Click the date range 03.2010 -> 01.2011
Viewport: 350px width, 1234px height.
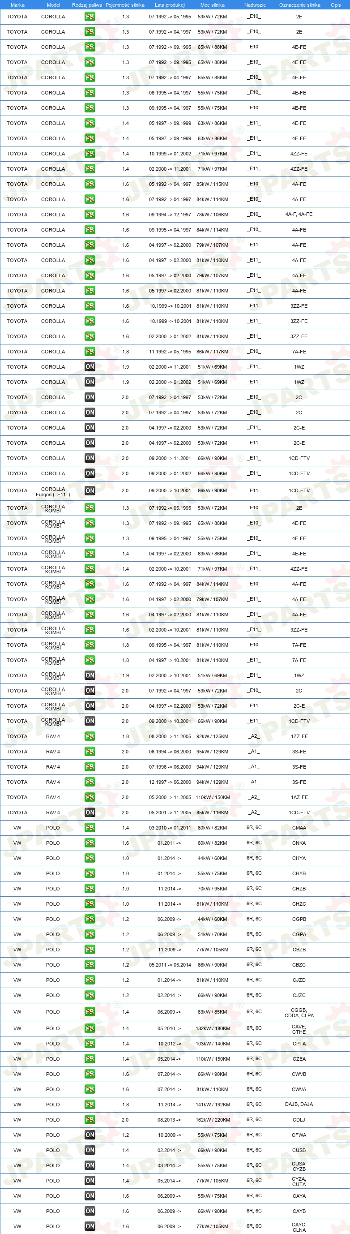(x=170, y=828)
